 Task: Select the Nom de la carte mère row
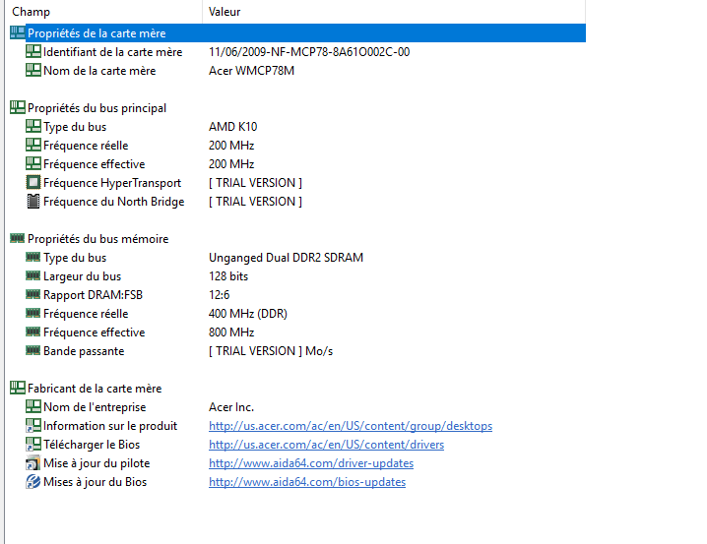point(98,71)
